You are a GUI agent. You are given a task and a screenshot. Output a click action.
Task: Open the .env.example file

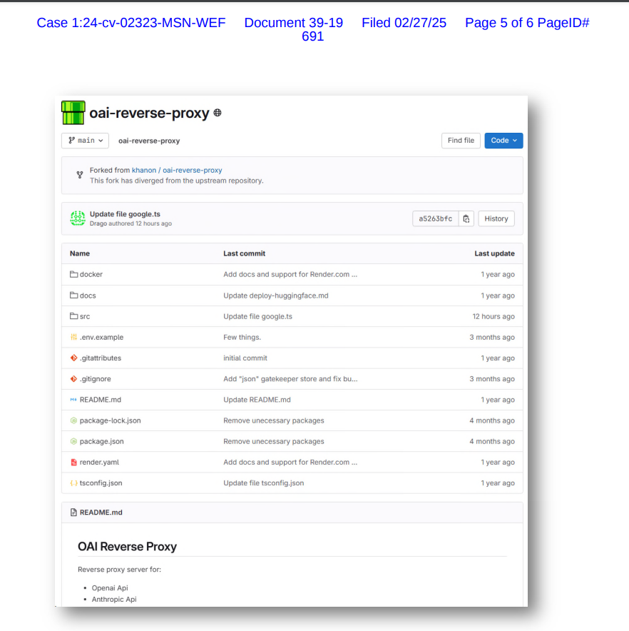[101, 337]
